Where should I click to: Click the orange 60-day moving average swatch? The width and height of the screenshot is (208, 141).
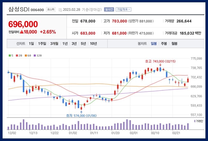(26, 56)
